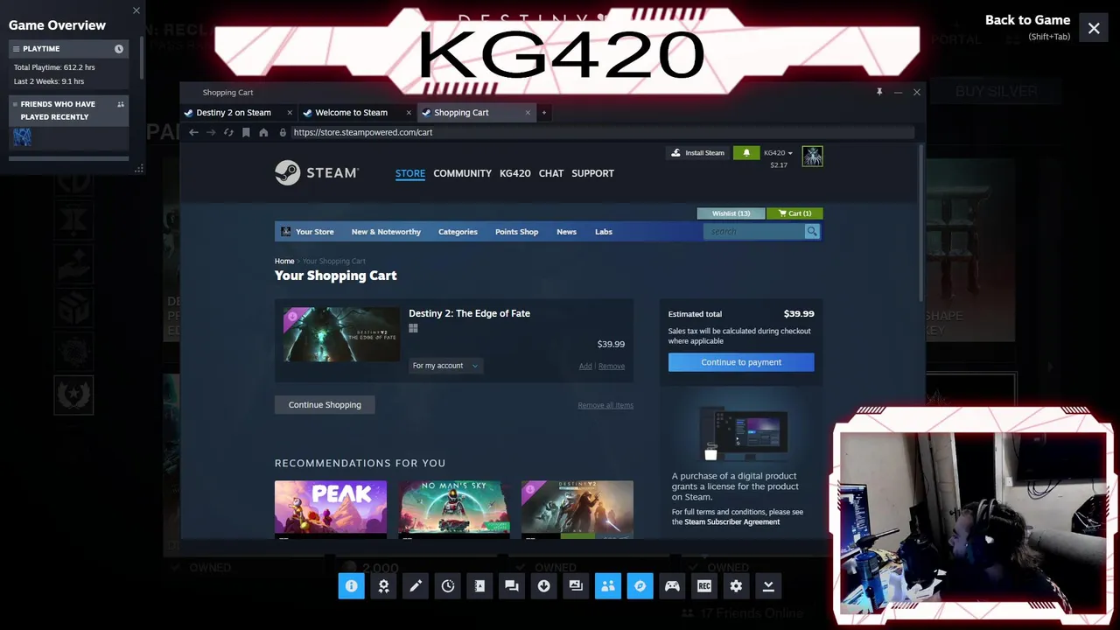
Task: Open Wishlist (13)
Action: (731, 213)
